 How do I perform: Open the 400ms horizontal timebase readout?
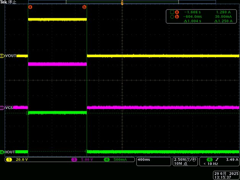[x=154, y=161]
